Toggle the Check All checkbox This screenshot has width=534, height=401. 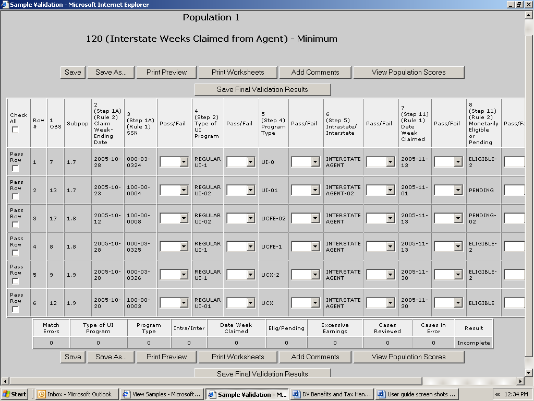click(x=15, y=129)
